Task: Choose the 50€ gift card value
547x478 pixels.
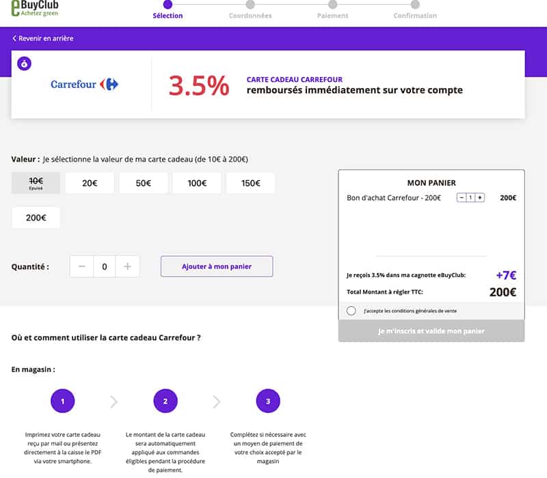Action: [x=144, y=183]
